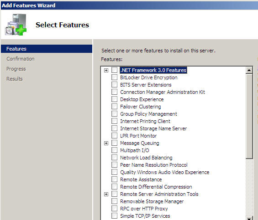The height and width of the screenshot is (220, 258).
Task: Open the Progress step in sidebar
Action: [16, 69]
